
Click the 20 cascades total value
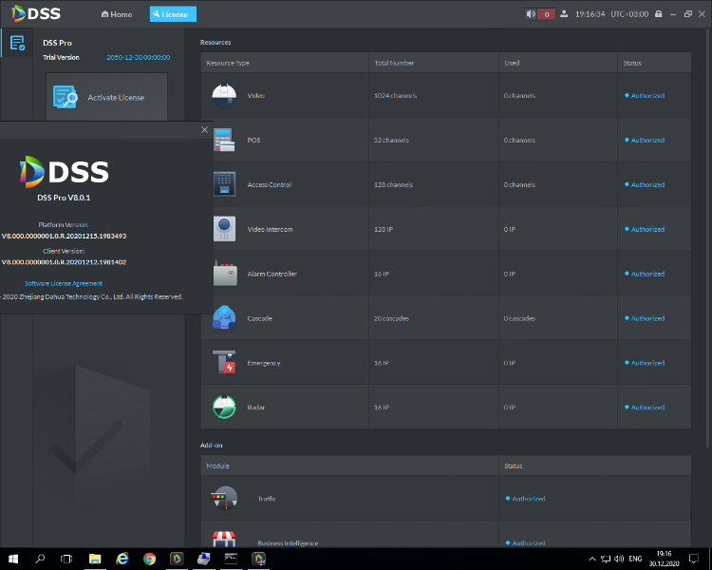(x=391, y=318)
